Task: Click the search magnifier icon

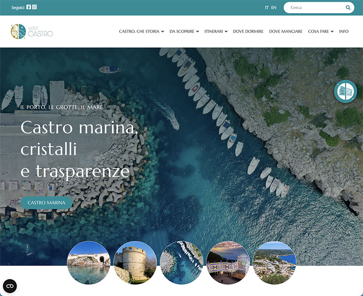Action: tap(348, 8)
